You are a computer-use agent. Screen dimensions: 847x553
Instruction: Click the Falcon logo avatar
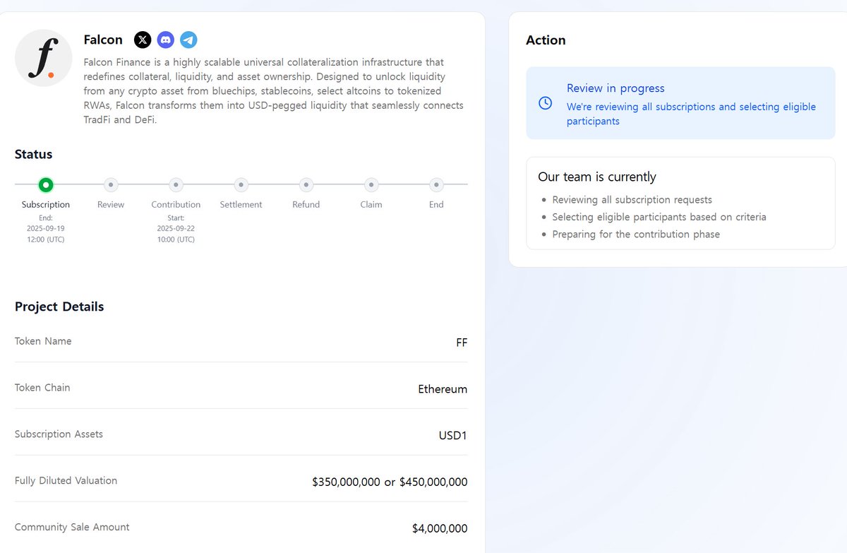tap(44, 58)
